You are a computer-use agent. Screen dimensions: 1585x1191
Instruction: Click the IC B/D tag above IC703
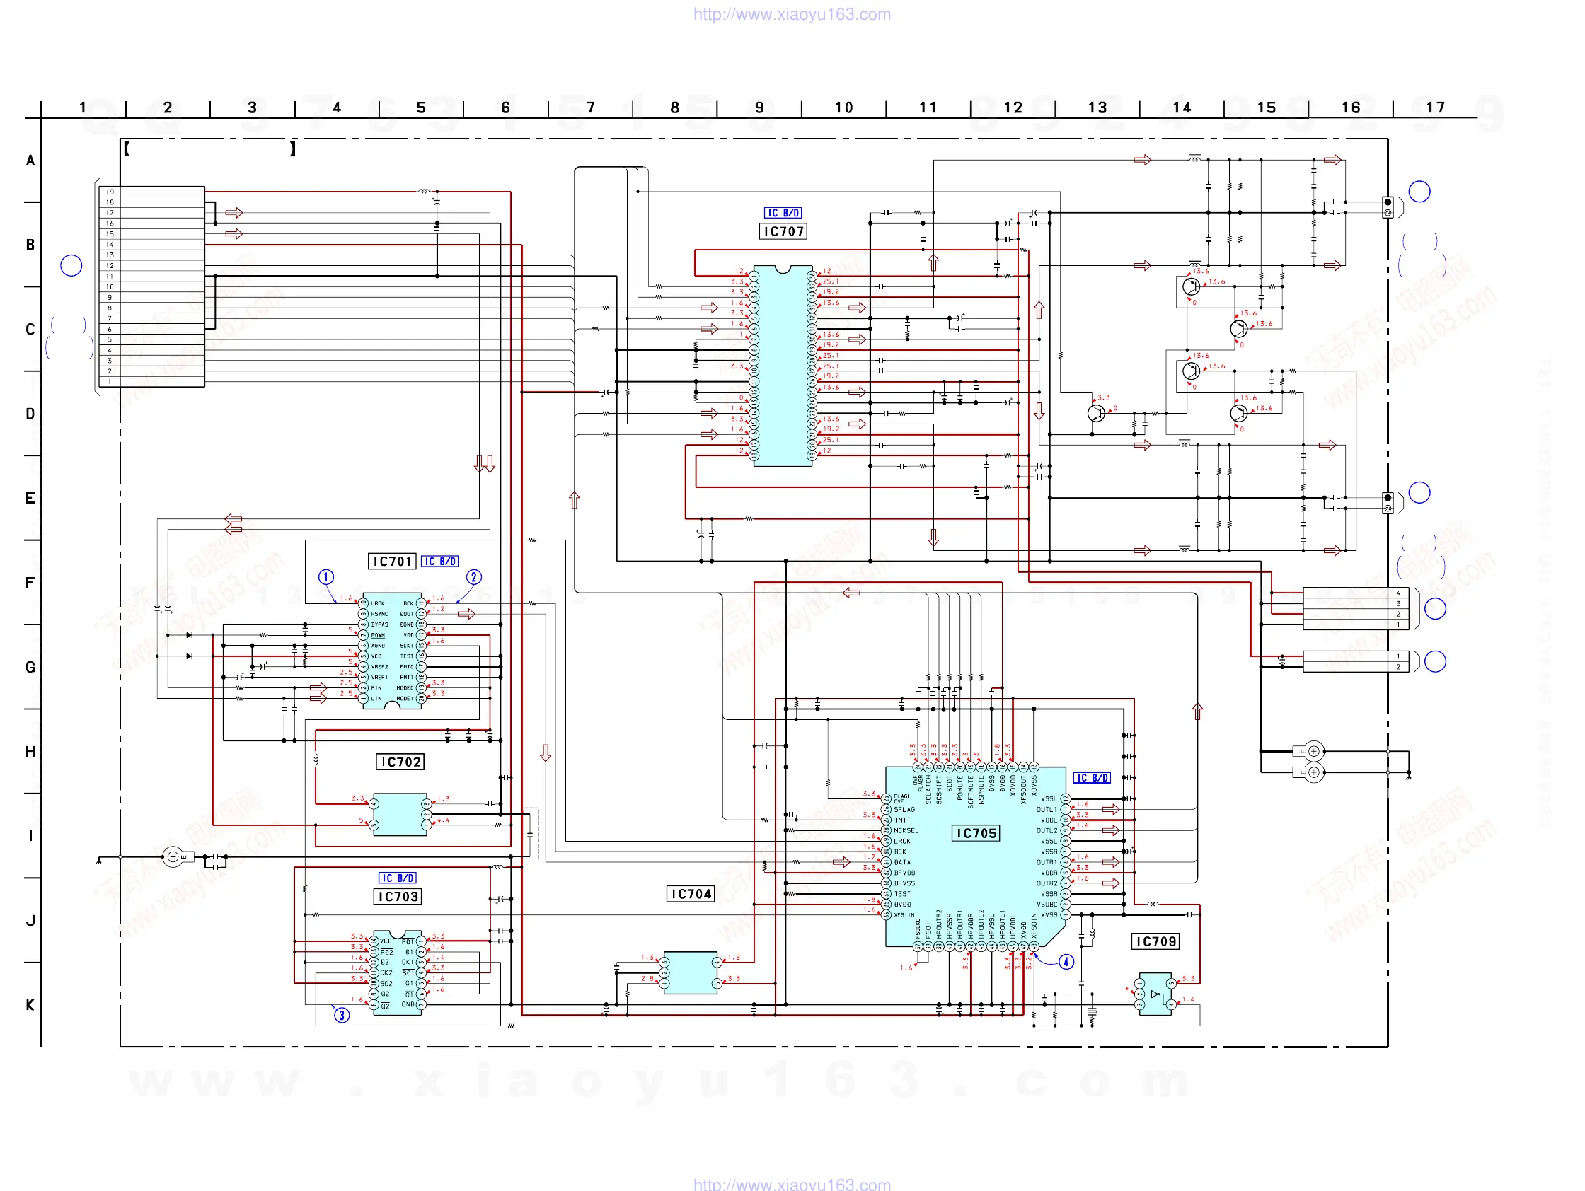pos(397,878)
